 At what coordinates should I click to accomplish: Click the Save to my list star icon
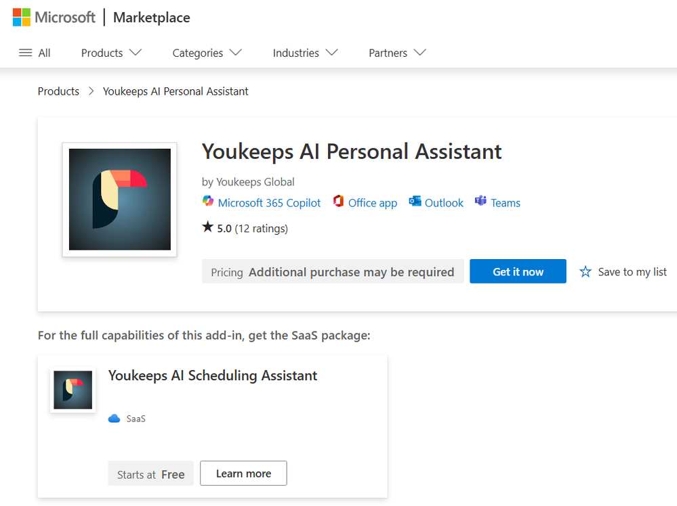586,271
